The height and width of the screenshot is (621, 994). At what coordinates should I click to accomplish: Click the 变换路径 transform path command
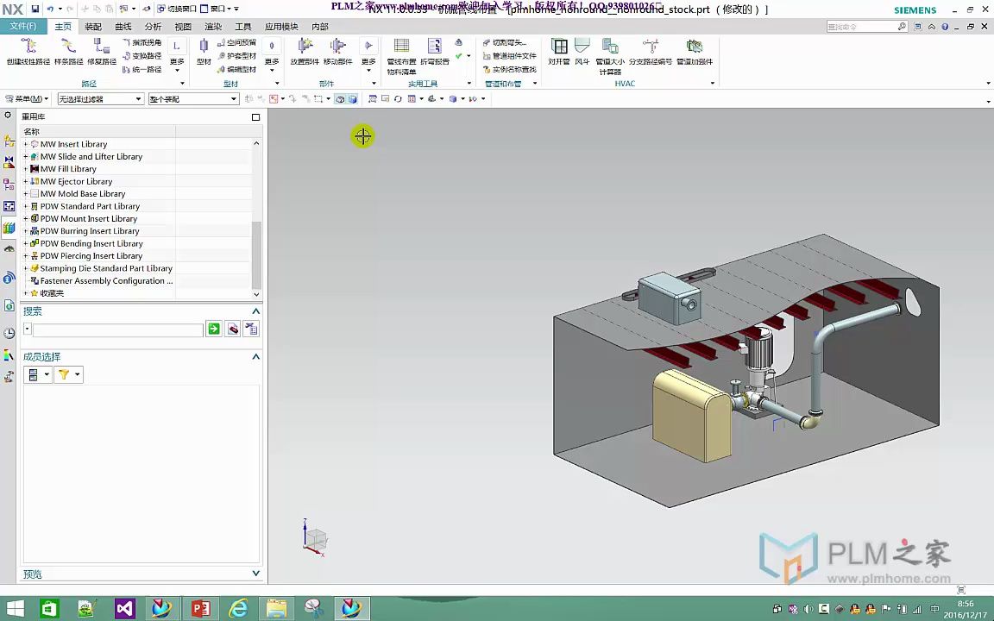142,56
